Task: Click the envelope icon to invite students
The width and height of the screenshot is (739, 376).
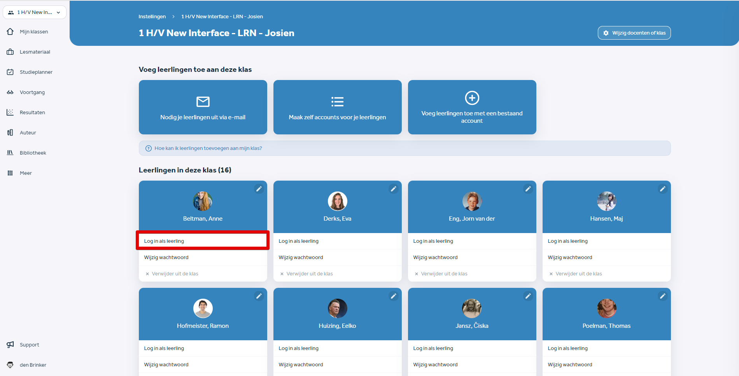Action: (x=203, y=102)
